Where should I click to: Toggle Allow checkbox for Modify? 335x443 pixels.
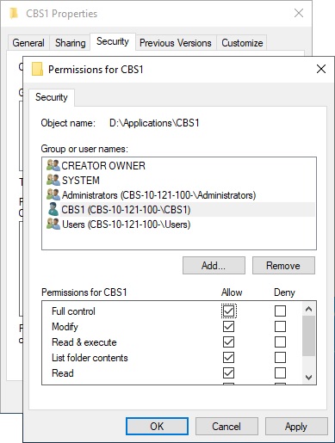coord(228,326)
